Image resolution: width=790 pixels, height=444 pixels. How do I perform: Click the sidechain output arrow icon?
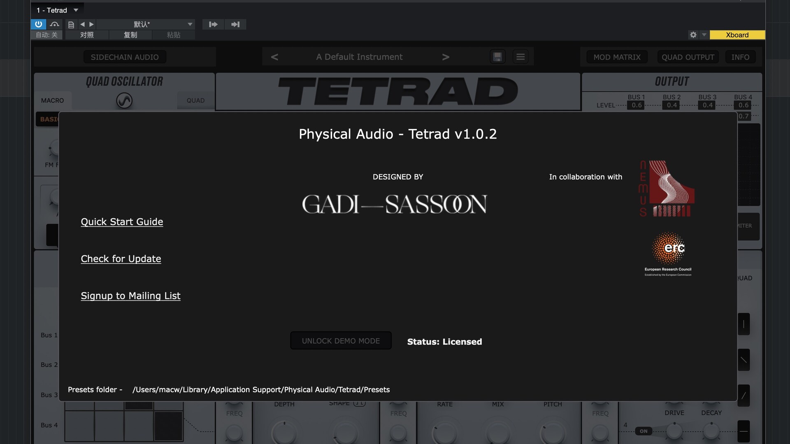235,24
